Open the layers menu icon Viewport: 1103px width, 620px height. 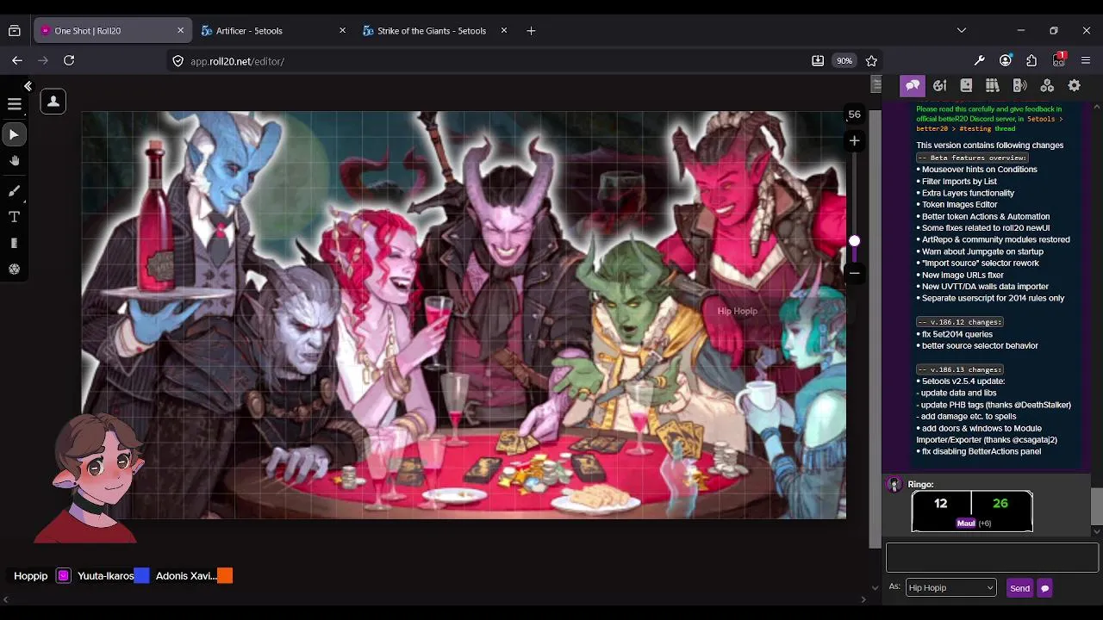click(x=14, y=104)
